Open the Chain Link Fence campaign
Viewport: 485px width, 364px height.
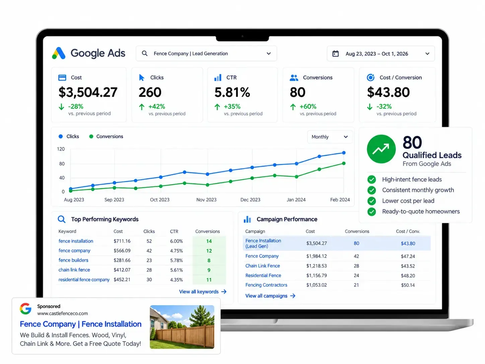point(263,266)
